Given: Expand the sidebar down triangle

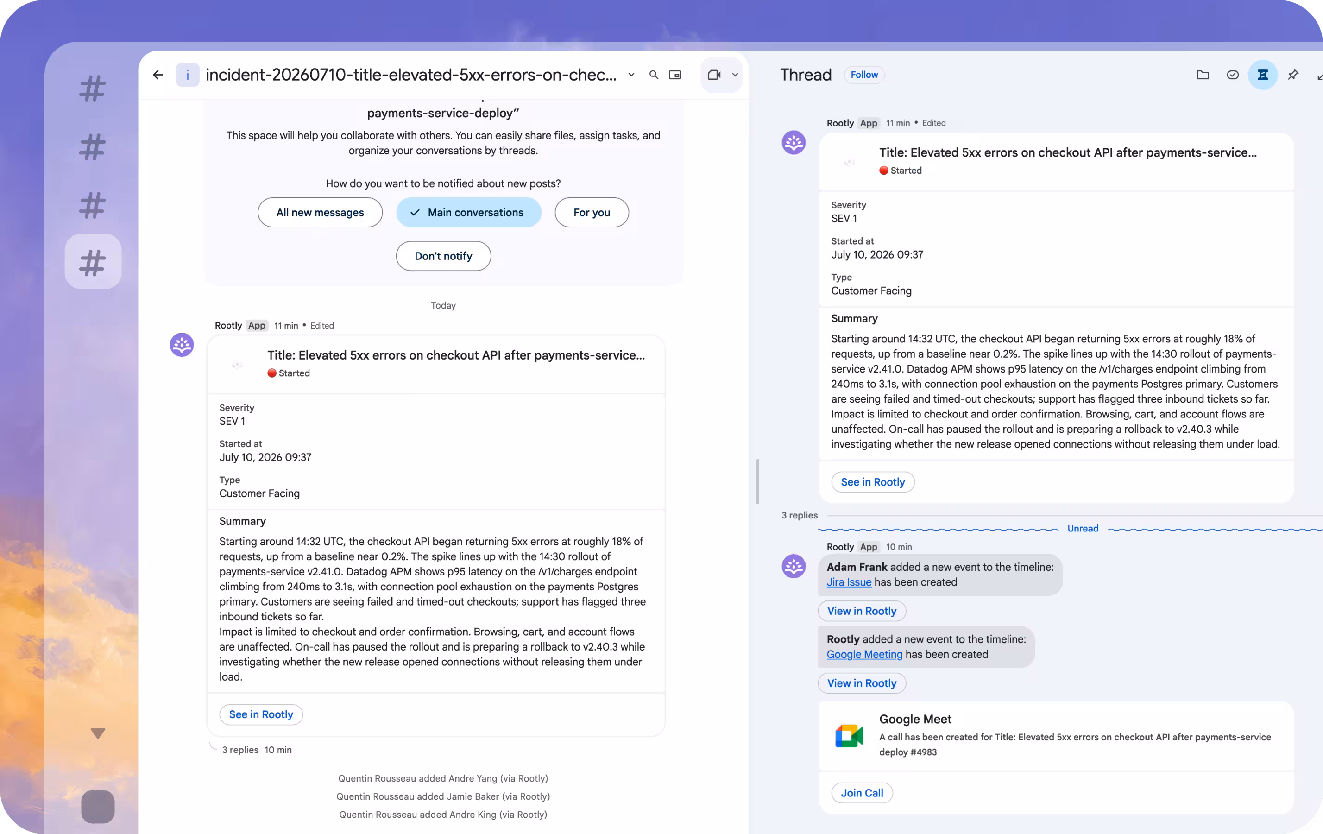Looking at the screenshot, I should (x=98, y=733).
